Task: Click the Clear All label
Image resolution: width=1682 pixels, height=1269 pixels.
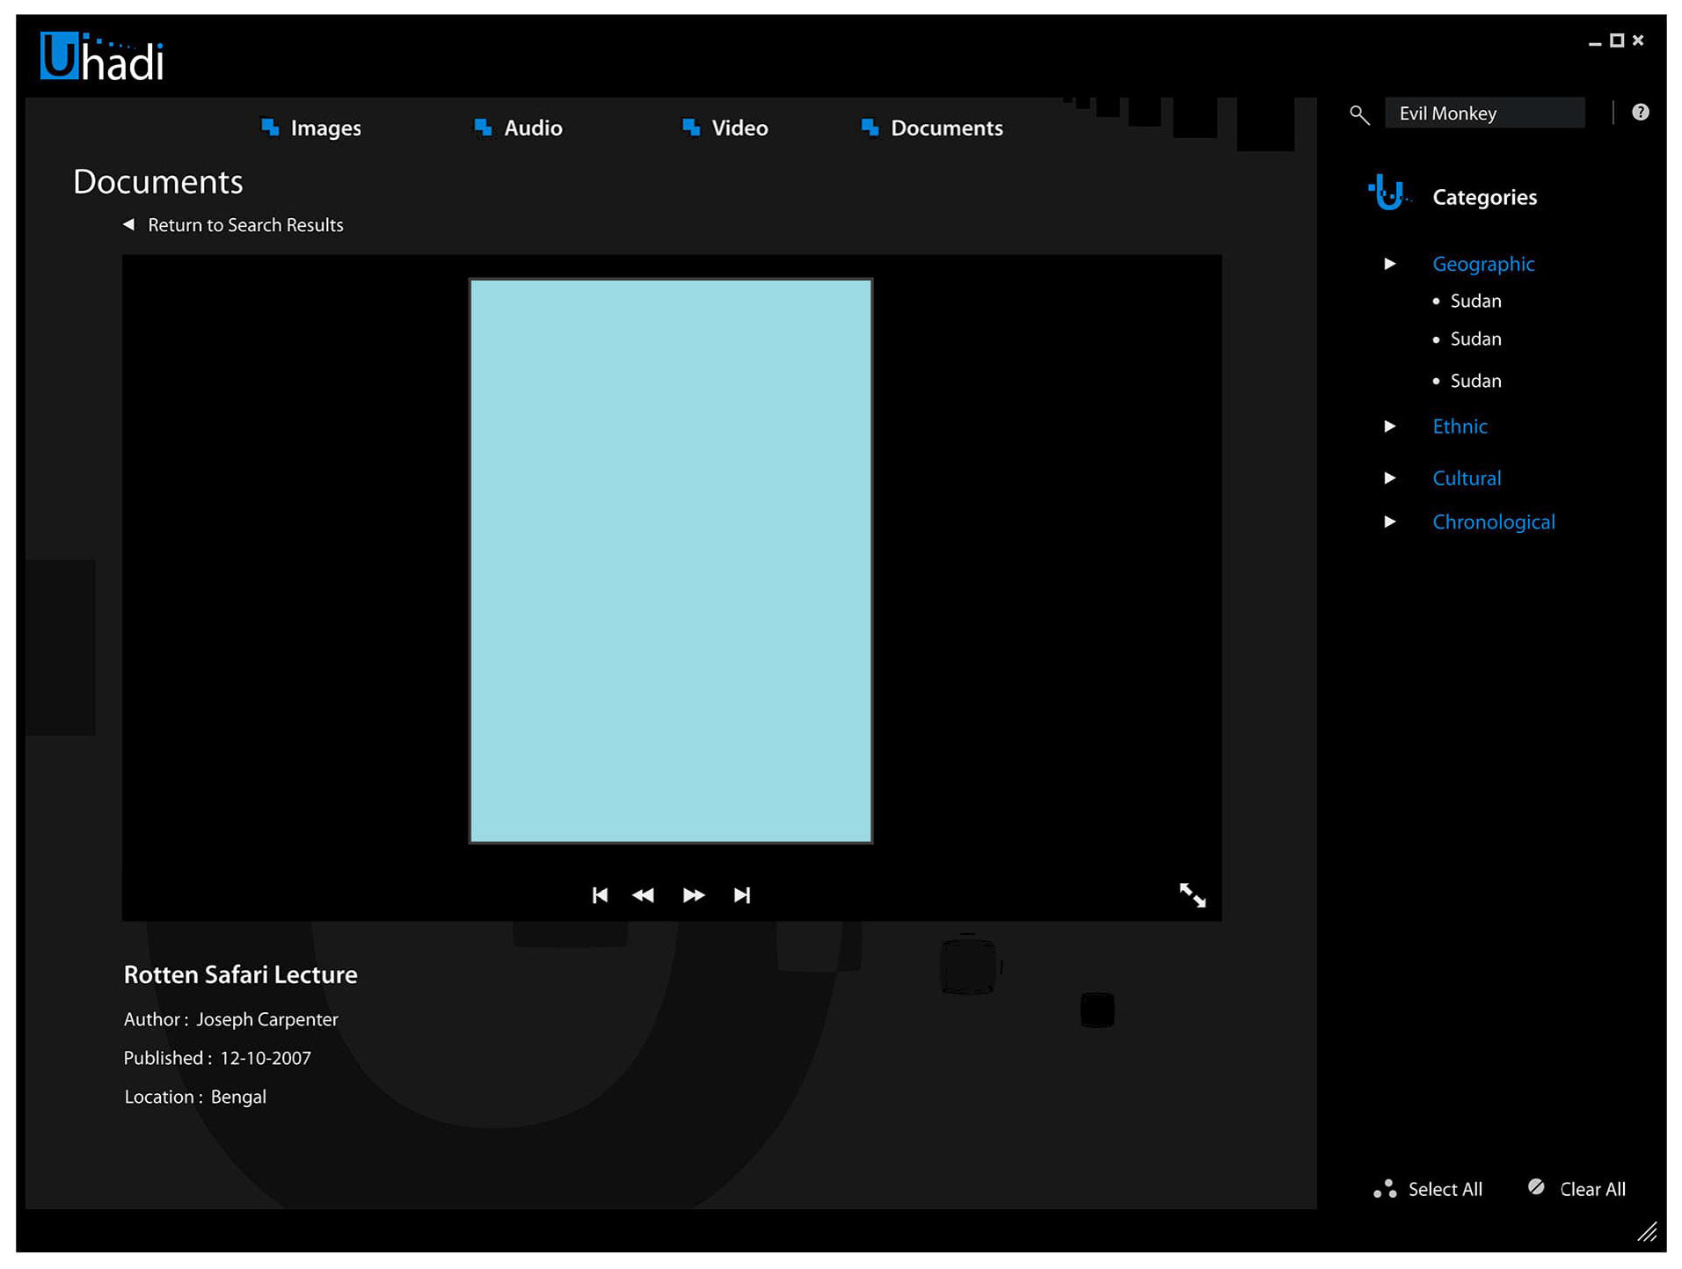Action: [1592, 1189]
